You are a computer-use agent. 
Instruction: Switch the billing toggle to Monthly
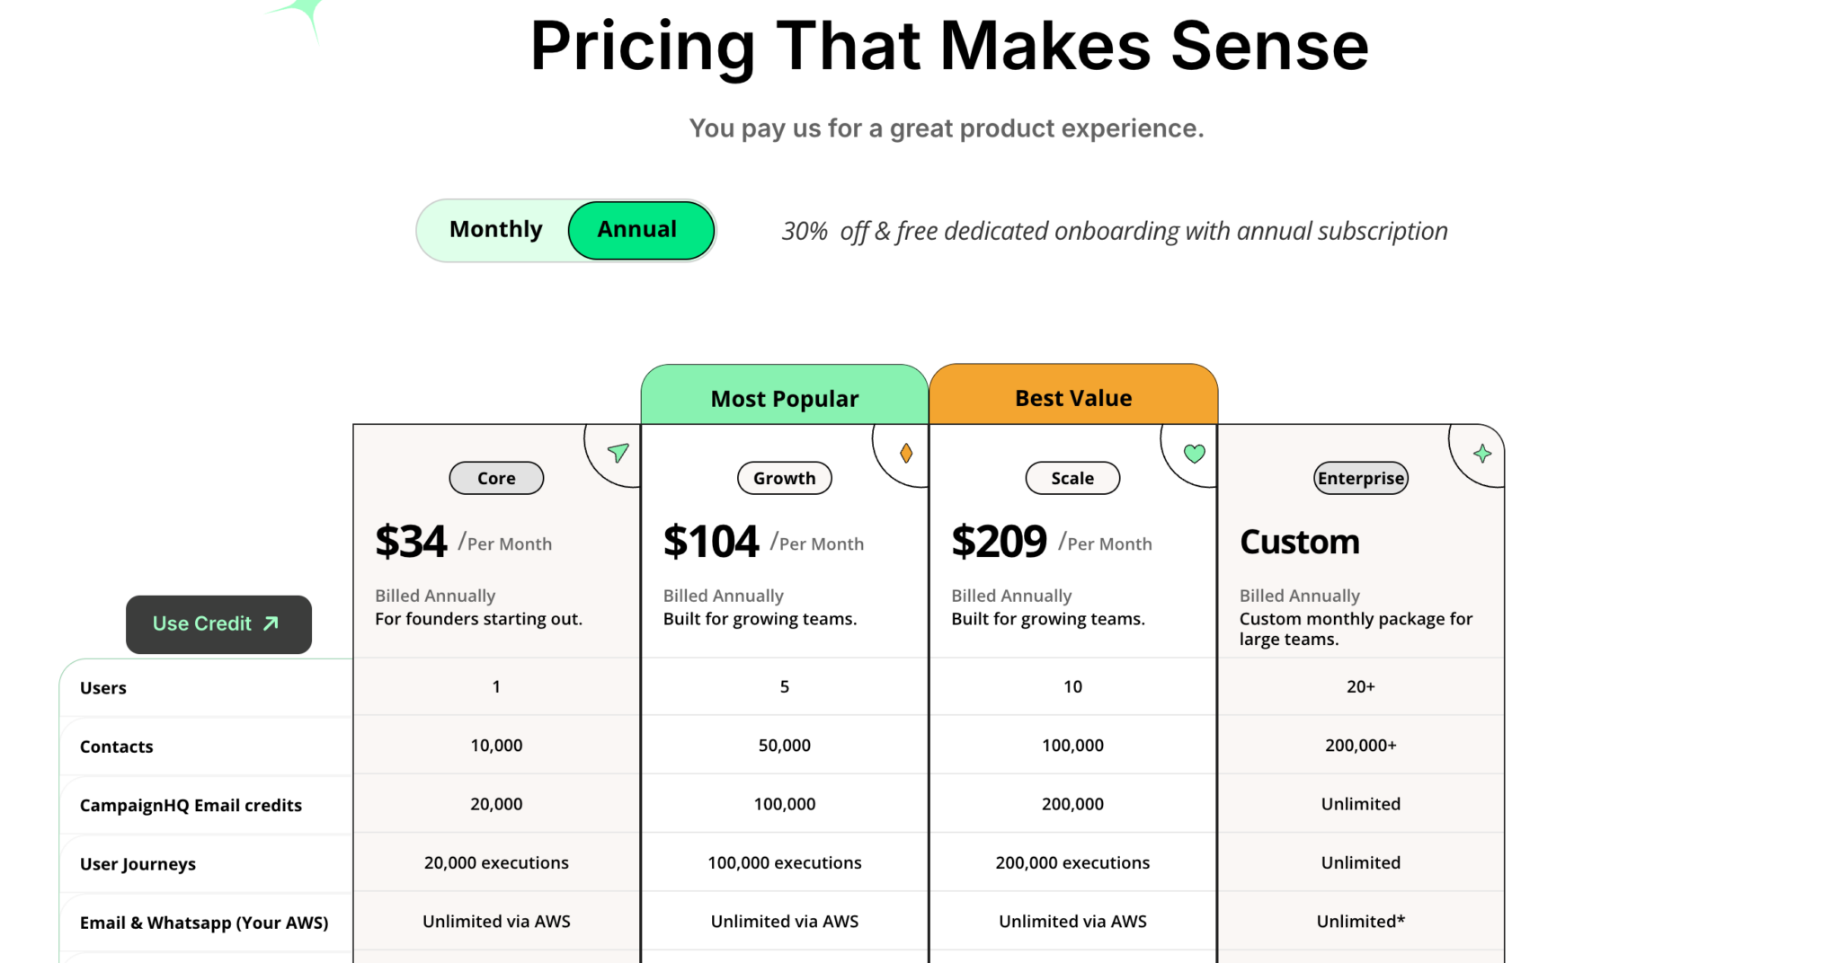[496, 230]
